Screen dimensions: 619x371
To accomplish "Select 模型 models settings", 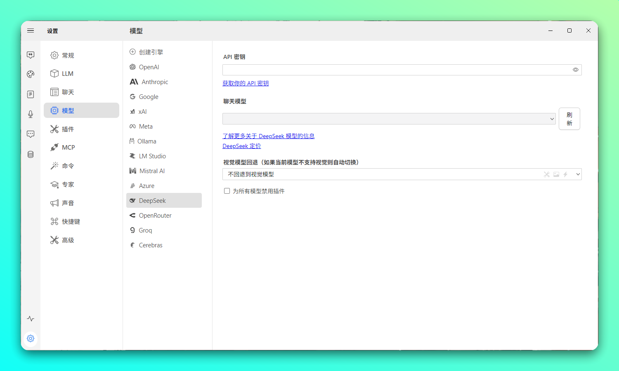I will tap(81, 110).
